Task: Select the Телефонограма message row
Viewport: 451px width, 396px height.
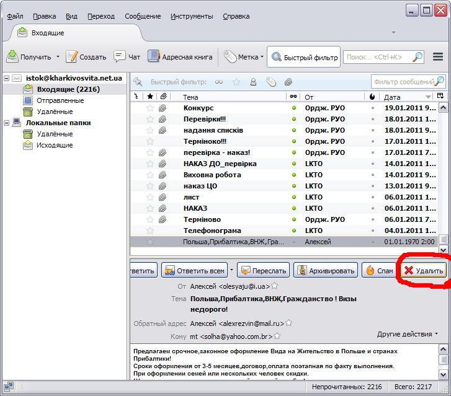Action: (284, 231)
